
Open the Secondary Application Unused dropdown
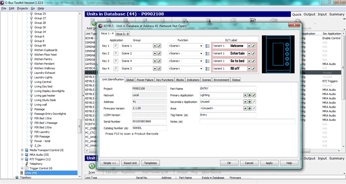tap(245, 102)
